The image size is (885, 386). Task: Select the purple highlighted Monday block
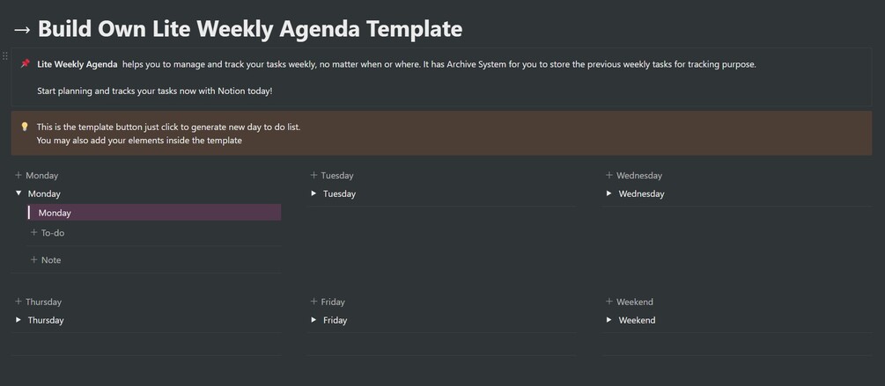(x=154, y=213)
